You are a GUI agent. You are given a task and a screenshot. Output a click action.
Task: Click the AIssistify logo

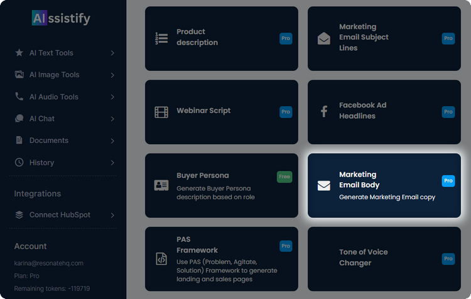point(61,18)
